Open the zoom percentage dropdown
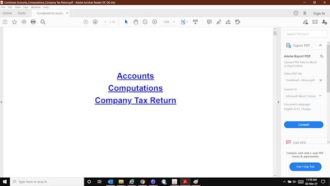The image size is (330, 186). tap(174, 22)
